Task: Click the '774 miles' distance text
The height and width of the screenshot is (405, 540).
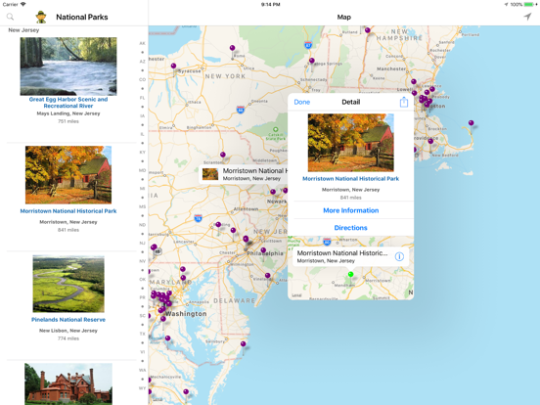Action: tap(68, 338)
